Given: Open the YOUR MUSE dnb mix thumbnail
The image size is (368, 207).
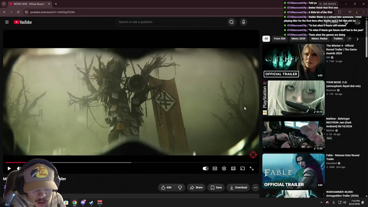Looking at the screenshot, I should pos(293,98).
